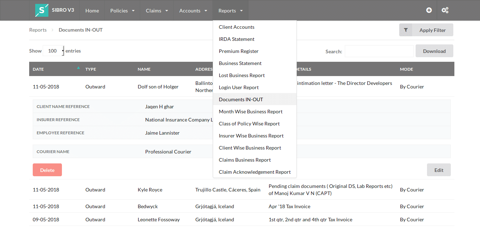480x227 pixels.
Task: Expand the Claims dropdown menu
Action: pos(157,11)
